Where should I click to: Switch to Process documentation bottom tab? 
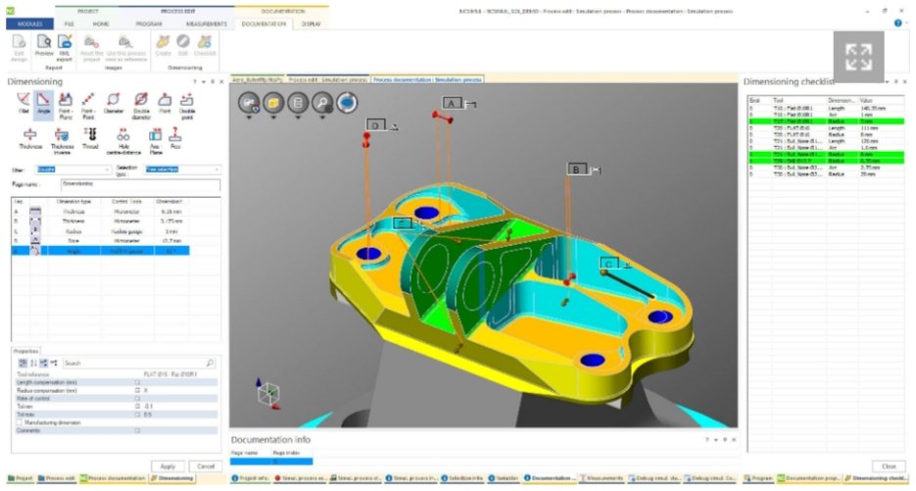(112, 478)
